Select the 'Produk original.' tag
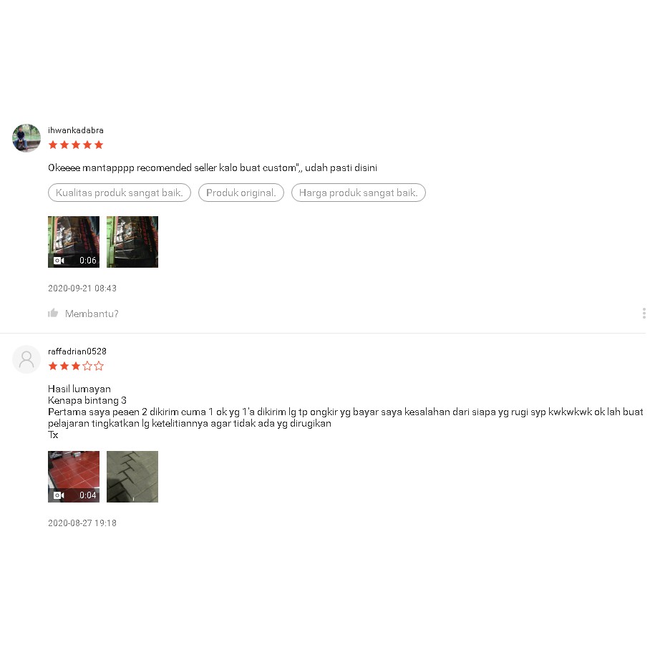Screen dimensions: 655x655 (241, 193)
